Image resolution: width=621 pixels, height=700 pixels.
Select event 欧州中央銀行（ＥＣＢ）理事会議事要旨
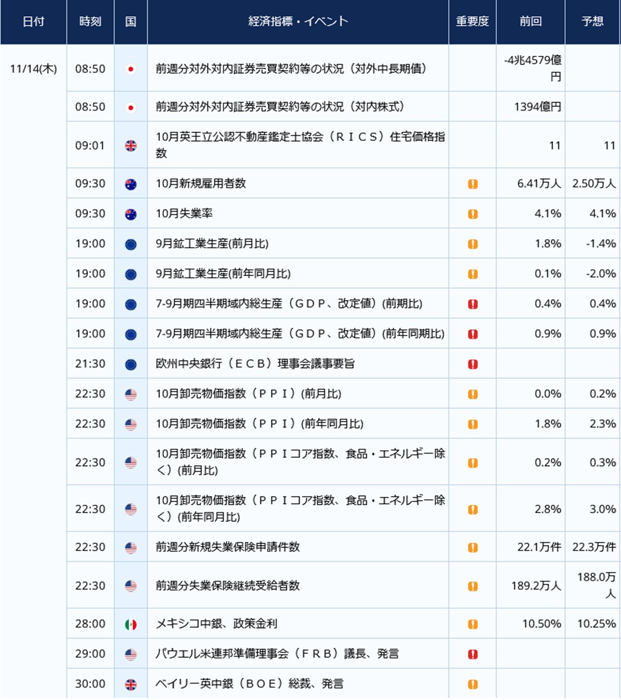pos(255,364)
